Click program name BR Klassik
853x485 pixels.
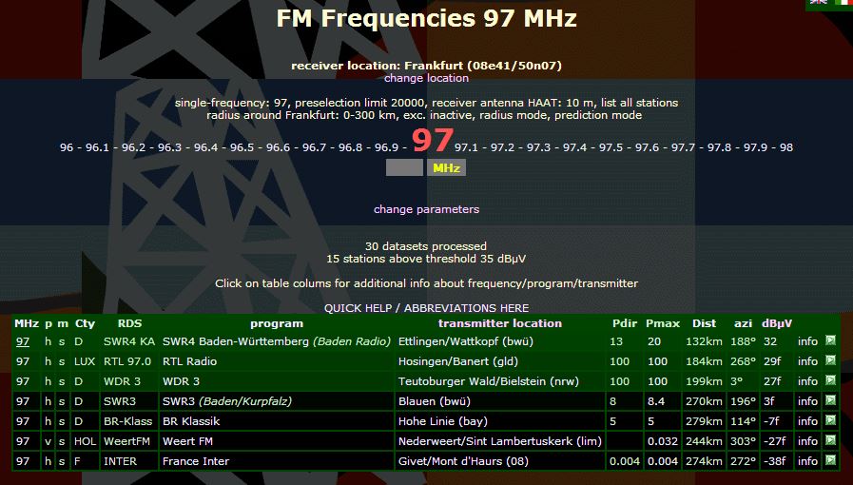(191, 421)
